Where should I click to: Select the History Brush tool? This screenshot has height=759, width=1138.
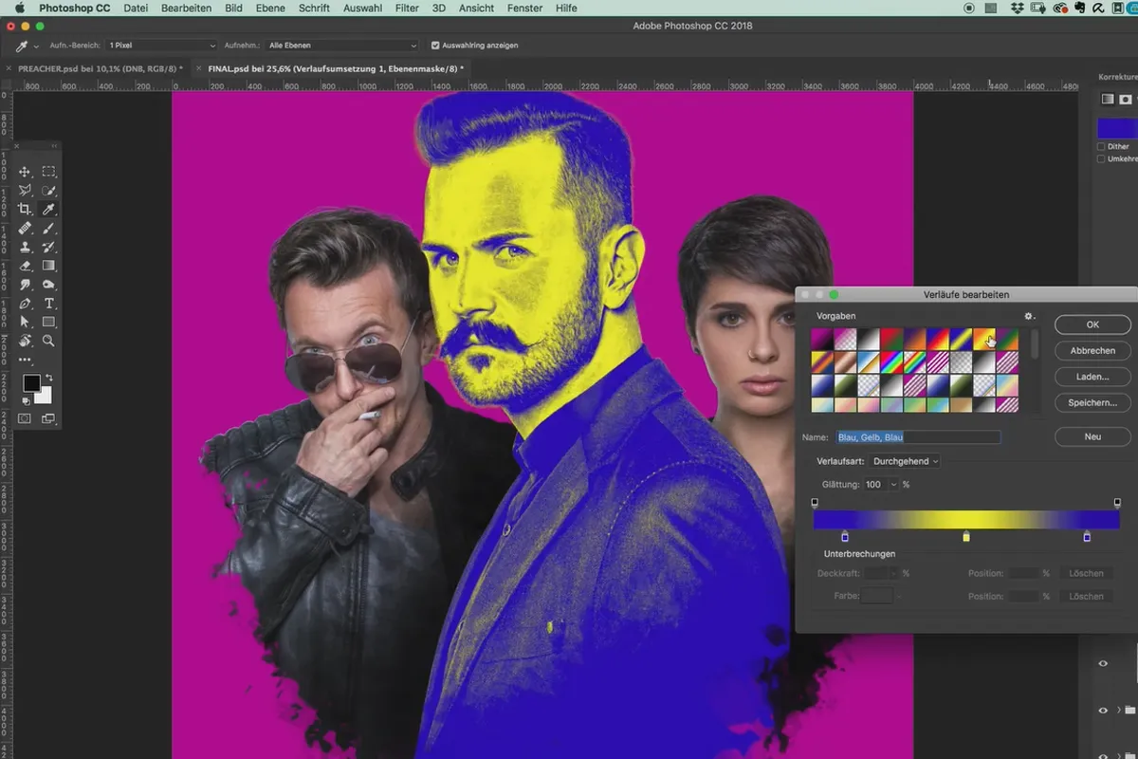(x=48, y=248)
